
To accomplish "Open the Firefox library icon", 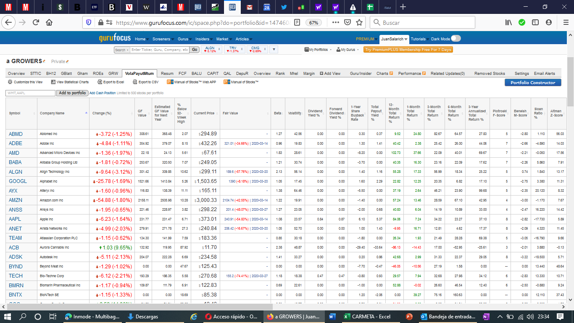I will pos(508,22).
